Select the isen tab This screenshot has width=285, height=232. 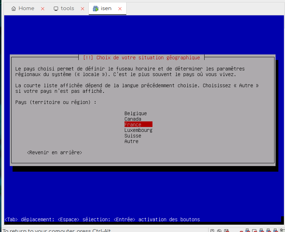tap(106, 8)
